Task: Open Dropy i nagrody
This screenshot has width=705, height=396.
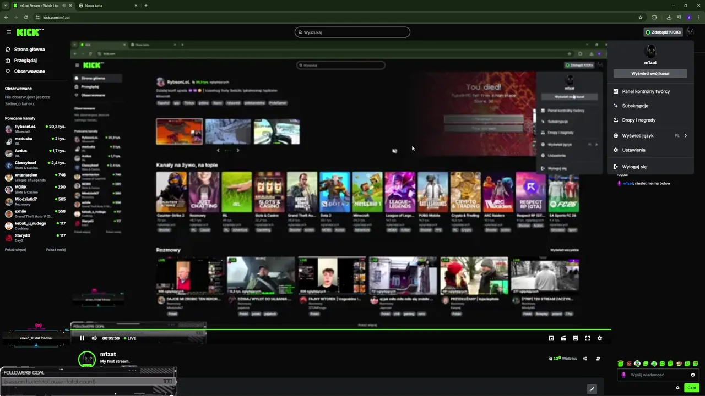Action: [650, 120]
